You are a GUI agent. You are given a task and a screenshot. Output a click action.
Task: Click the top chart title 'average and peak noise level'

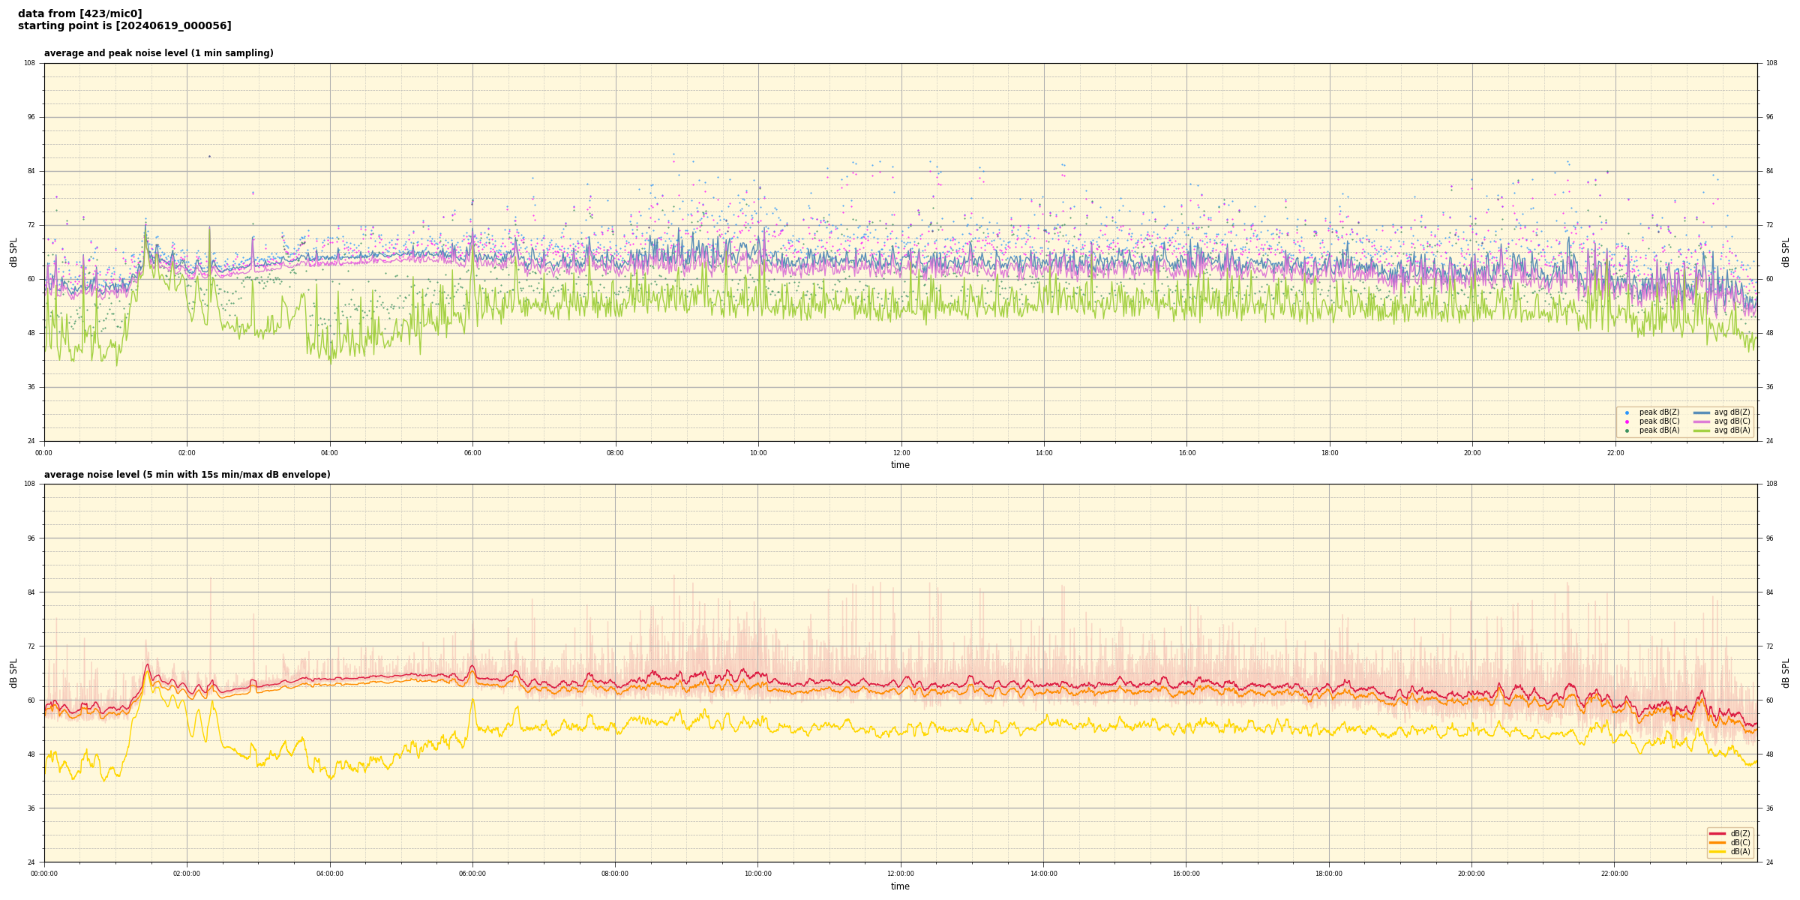pos(158,53)
